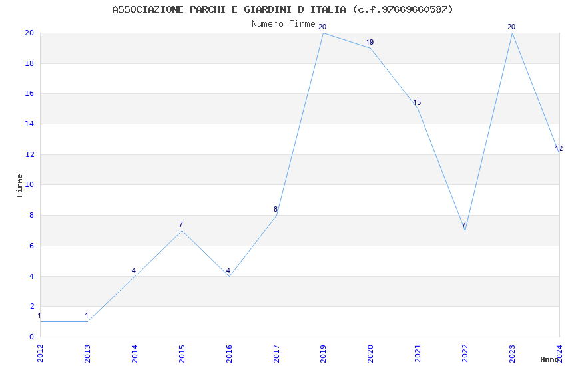Select data label 20 for year 2023
This screenshot has height=366, width=566.
pos(511,27)
